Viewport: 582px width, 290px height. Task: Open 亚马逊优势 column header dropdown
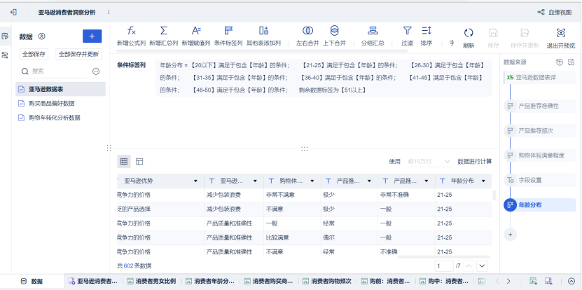click(x=195, y=181)
